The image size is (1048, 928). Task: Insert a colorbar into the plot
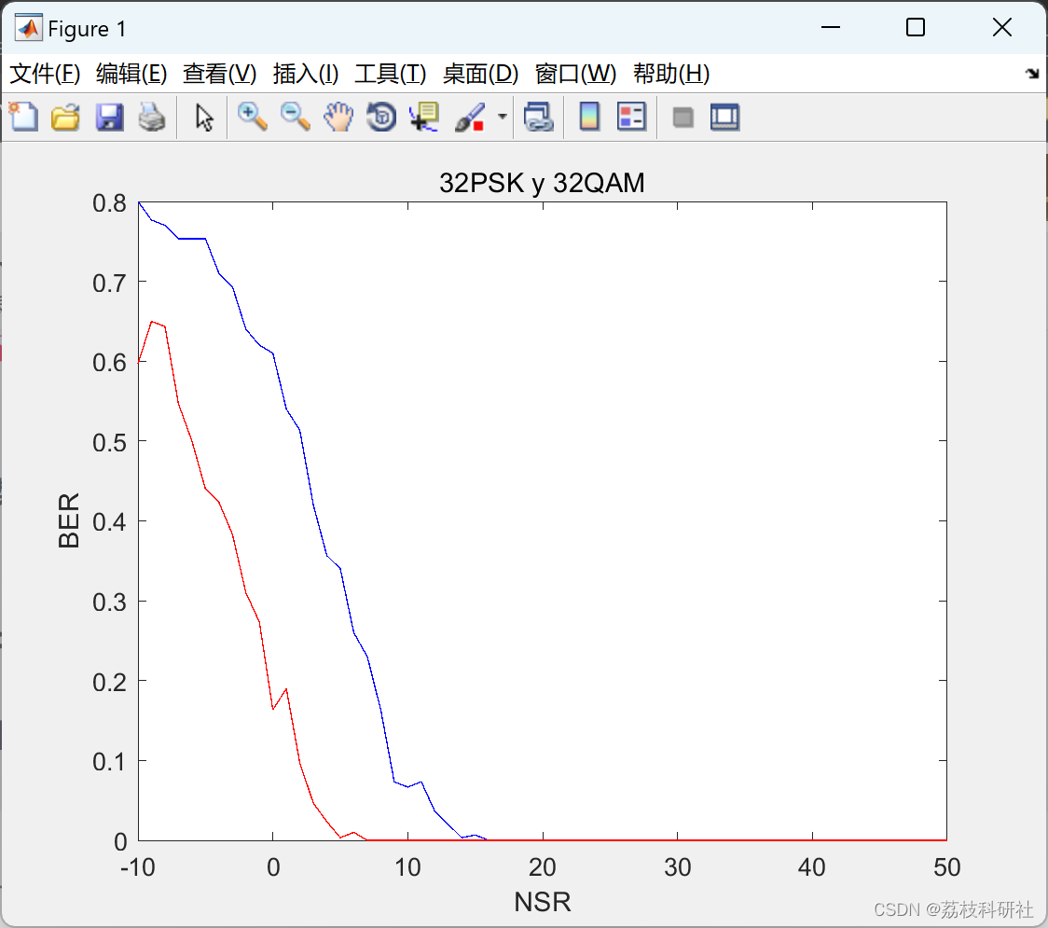(589, 117)
